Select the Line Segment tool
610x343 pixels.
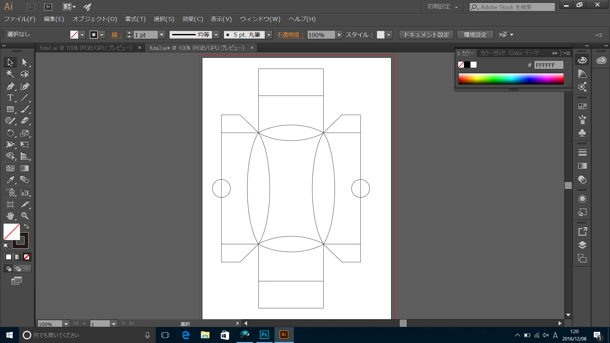coord(24,98)
